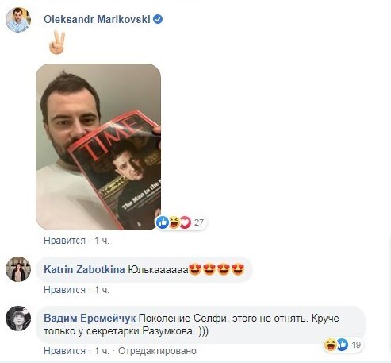Open the Oleksandr Marikovski name link

coord(97,19)
